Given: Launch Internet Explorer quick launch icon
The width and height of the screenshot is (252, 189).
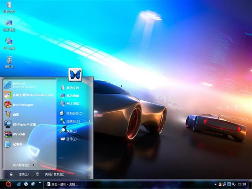Looking at the screenshot, I should click(19, 184).
